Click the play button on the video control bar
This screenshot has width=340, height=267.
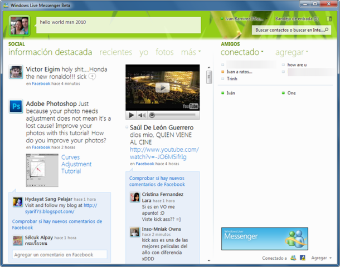coord(131,115)
